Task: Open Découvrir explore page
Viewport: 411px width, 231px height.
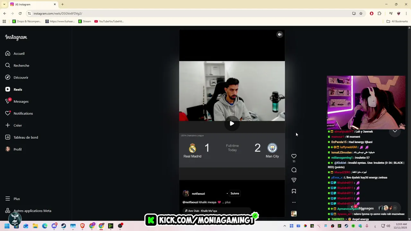Action: [x=17, y=77]
